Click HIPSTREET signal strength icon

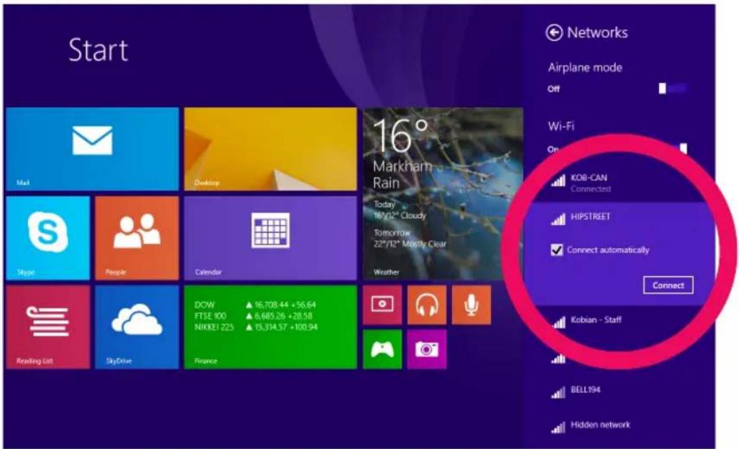pos(558,219)
